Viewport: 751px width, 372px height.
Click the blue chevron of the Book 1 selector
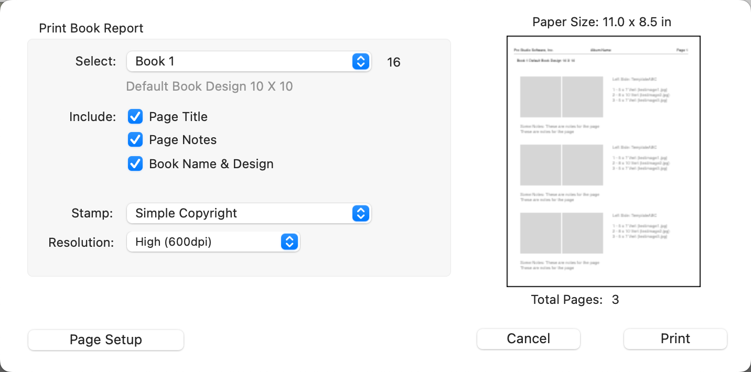[x=360, y=61]
